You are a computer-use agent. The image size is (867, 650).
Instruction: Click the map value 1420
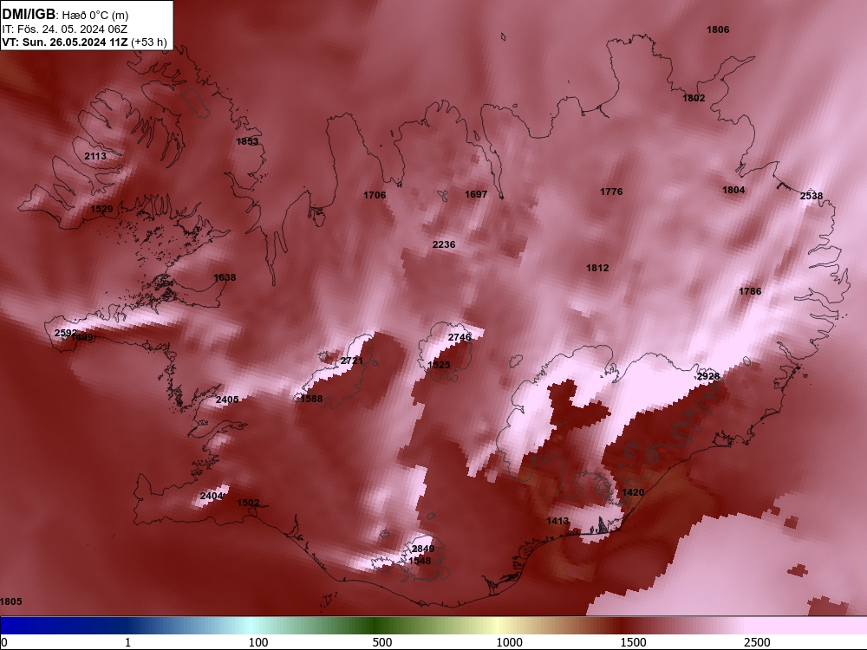(633, 492)
